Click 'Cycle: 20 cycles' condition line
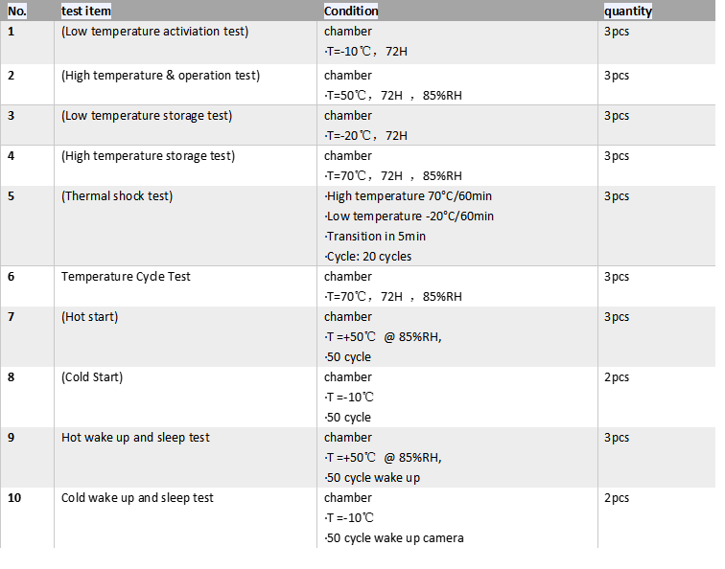Screen dimensions: 725x569 click(369, 257)
